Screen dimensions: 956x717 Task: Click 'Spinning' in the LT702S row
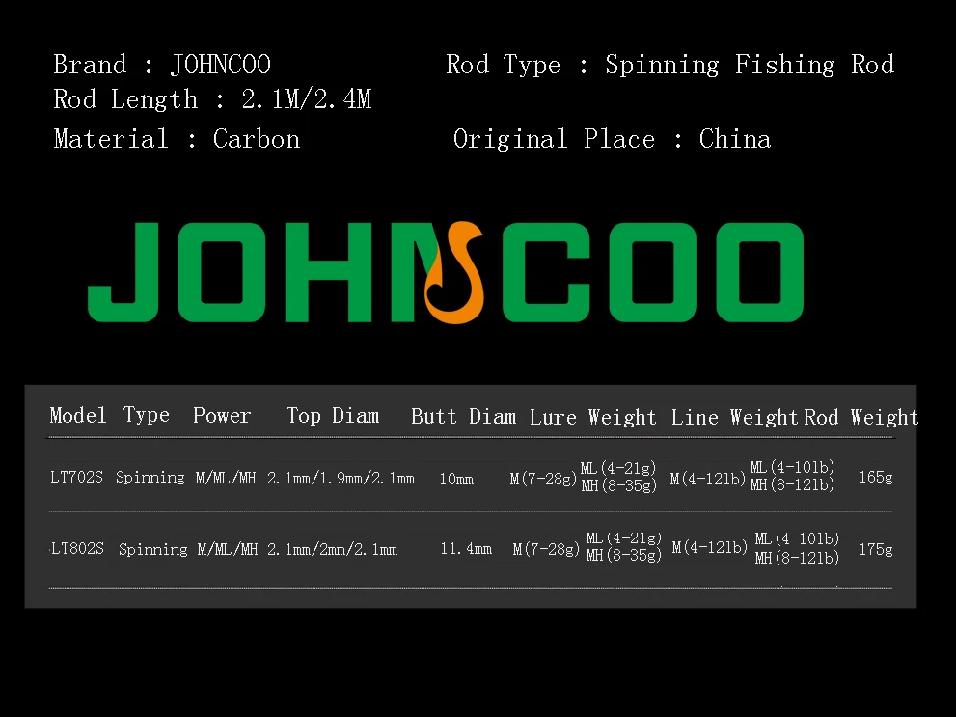click(150, 478)
